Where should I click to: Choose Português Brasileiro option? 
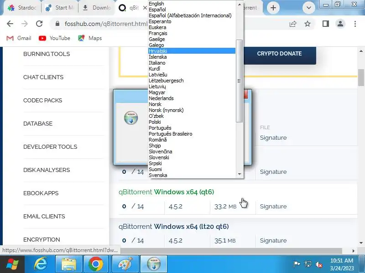192,134
